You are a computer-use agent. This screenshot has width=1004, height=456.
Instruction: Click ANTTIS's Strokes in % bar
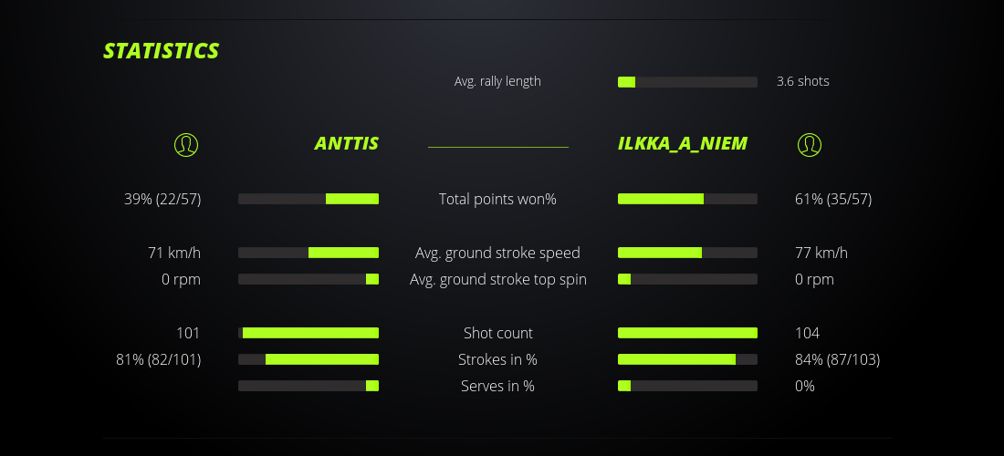click(x=309, y=359)
